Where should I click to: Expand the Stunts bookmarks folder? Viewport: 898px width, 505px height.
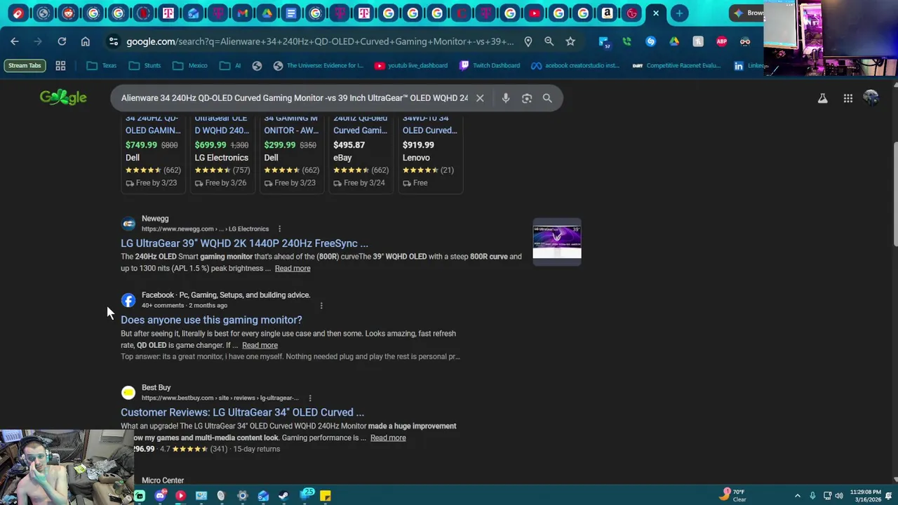click(x=145, y=65)
